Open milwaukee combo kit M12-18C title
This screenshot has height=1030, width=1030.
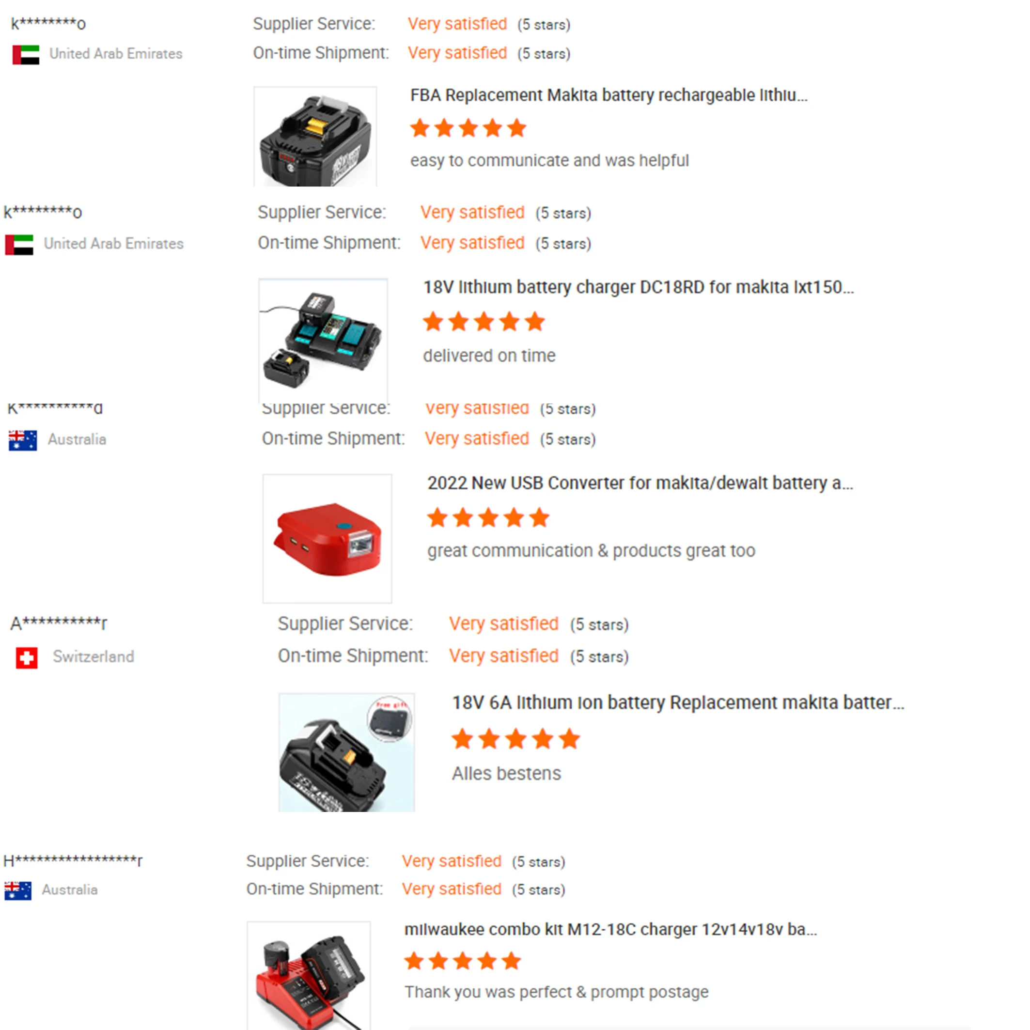pyautogui.click(x=610, y=929)
